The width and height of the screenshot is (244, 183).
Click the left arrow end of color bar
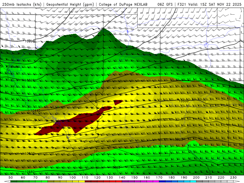coord(7,181)
